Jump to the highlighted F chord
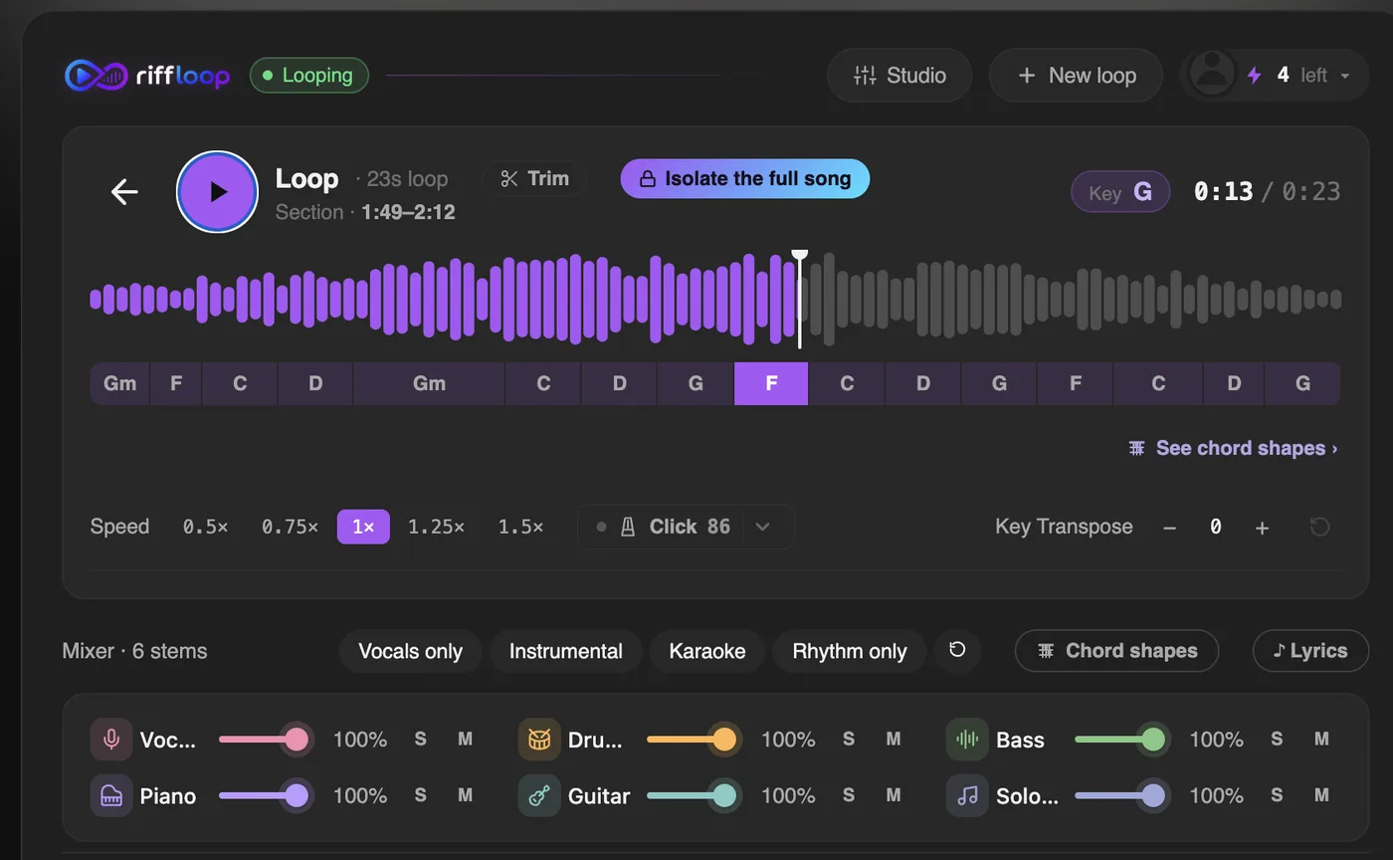This screenshot has height=860, width=1393. point(771,383)
